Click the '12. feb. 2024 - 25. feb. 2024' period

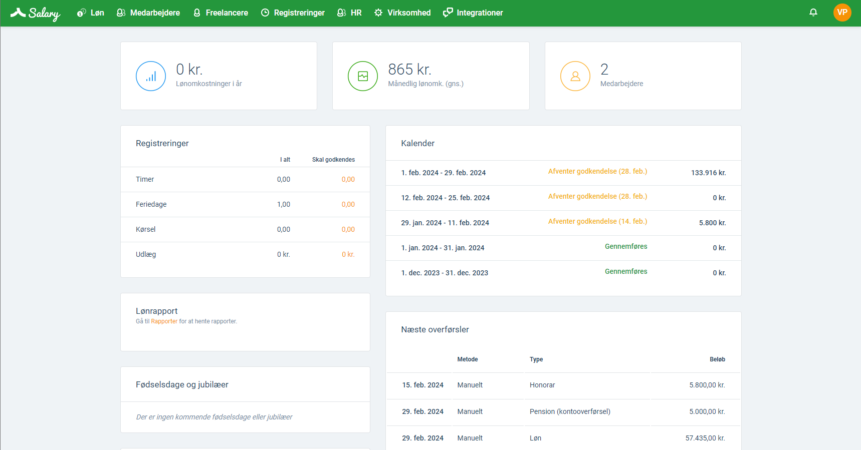pos(446,198)
